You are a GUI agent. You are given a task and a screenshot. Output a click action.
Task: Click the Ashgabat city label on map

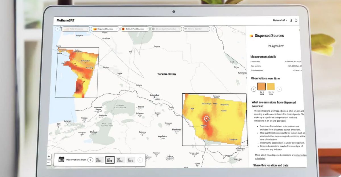155,95
